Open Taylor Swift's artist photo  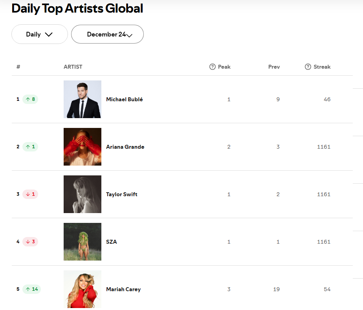pyautogui.click(x=82, y=194)
